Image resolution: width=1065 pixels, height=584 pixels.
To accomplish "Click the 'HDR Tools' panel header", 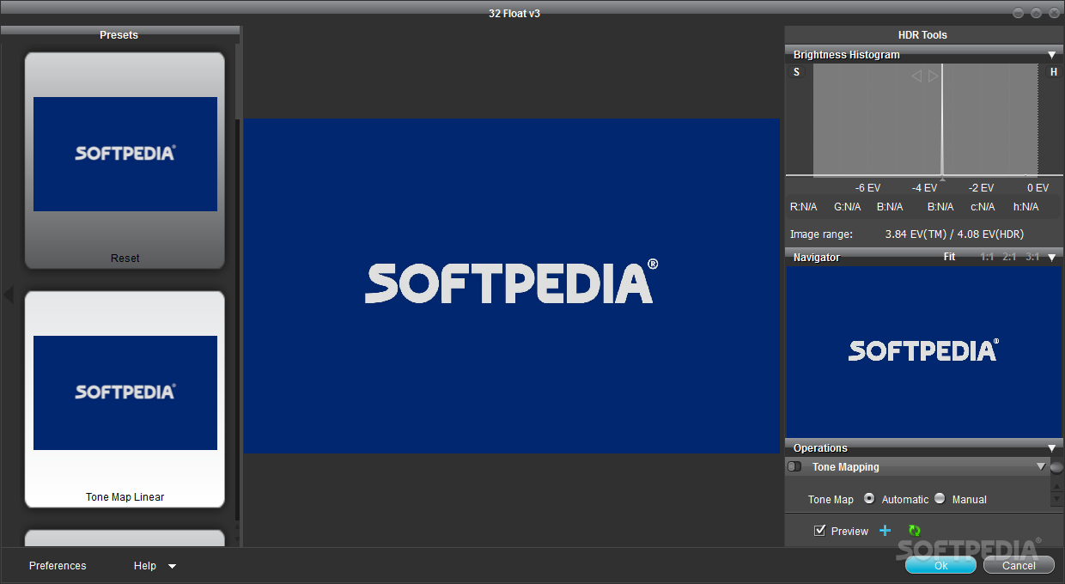I will [922, 35].
